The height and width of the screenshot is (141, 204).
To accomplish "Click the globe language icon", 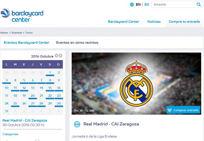I will [x=132, y=5].
